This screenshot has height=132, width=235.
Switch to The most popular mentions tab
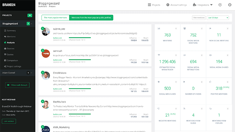tap(55, 18)
